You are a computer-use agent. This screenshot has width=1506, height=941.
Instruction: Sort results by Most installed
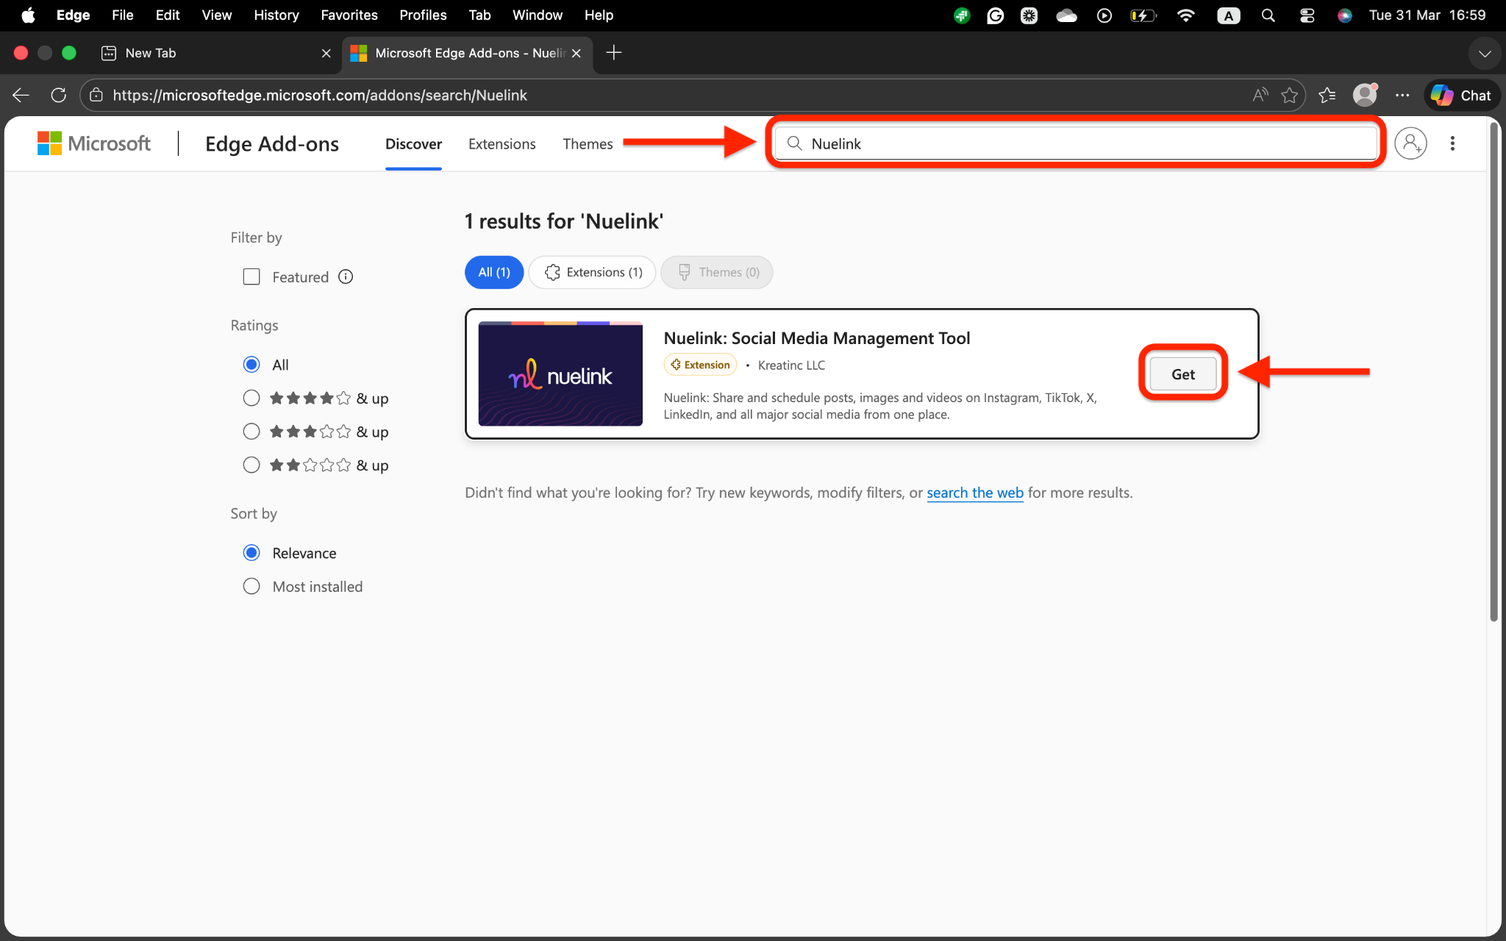point(251,587)
